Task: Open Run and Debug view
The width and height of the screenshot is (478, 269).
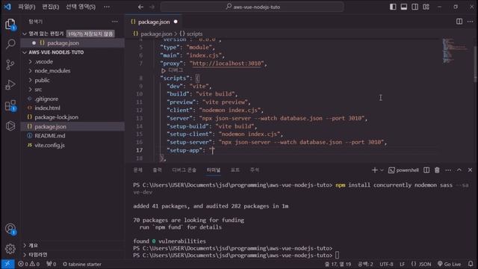Action: [x=10, y=84]
